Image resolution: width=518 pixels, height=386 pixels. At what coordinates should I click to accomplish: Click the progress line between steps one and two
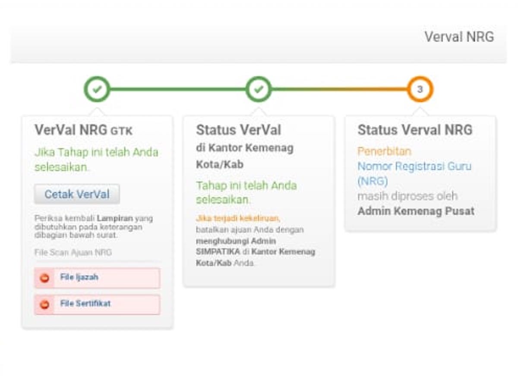tap(177, 88)
